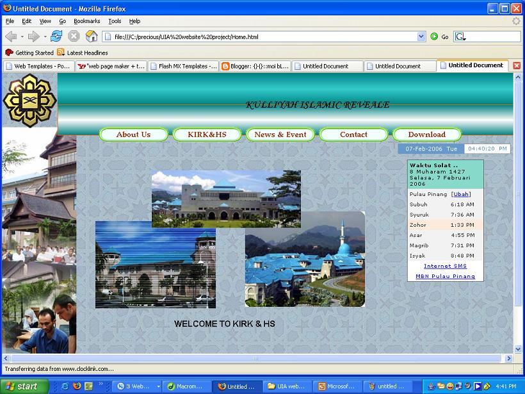Click the smiley face tray icon
The width and height of the screenshot is (525, 394).
(x=450, y=386)
